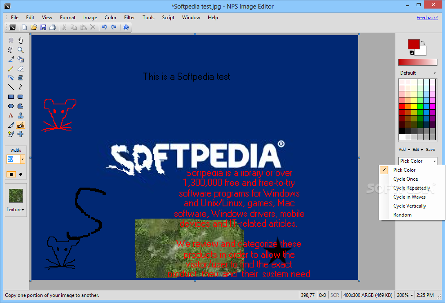Screen dimensions: 446x303
Task: Select the ellipse shape tool
Action: tap(11, 106)
